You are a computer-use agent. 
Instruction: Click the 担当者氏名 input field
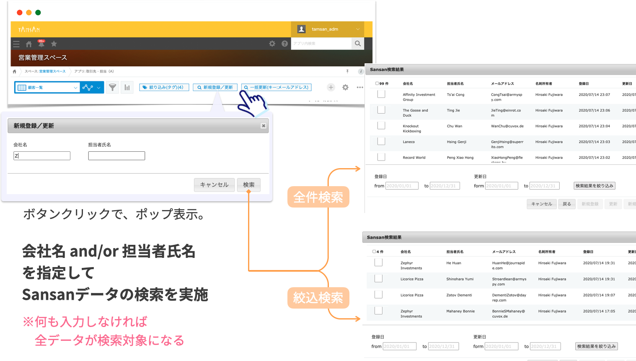(x=116, y=156)
